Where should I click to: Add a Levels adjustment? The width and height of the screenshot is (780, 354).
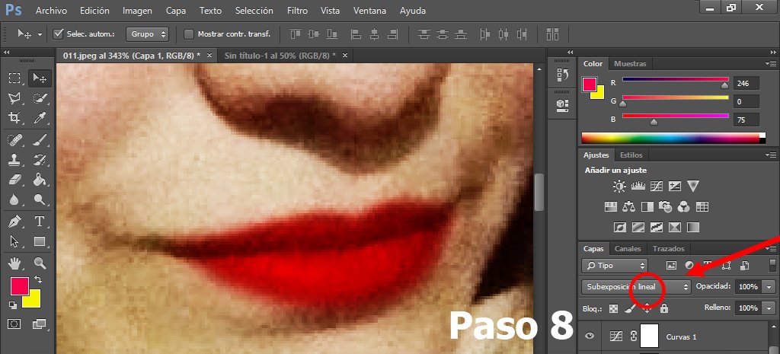[638, 187]
